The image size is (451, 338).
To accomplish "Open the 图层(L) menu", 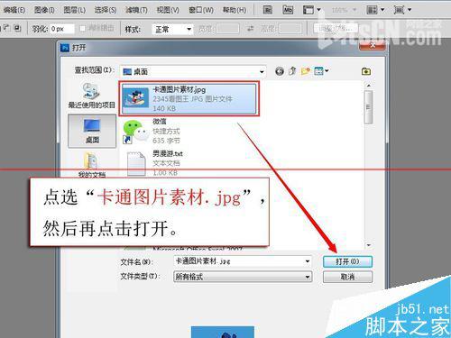I will [x=74, y=10].
